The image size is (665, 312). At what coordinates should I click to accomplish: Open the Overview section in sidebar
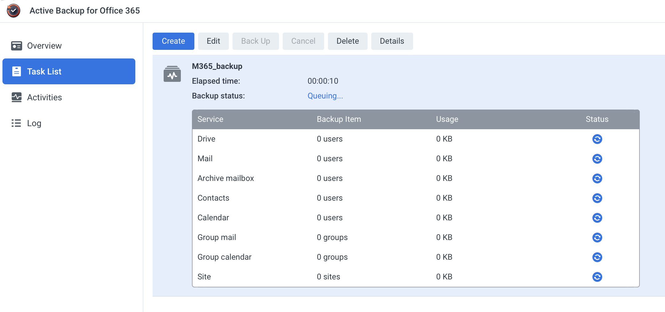[44, 46]
